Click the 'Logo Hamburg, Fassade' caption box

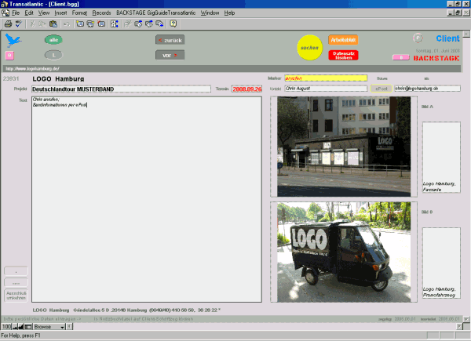[441, 157]
